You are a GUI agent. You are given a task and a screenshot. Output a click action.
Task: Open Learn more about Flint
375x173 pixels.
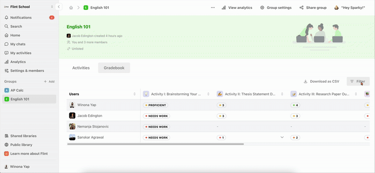point(29,154)
